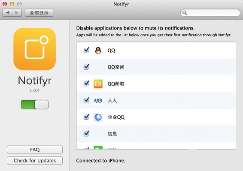Uncheck the QQ空间 checkbox

(86, 67)
